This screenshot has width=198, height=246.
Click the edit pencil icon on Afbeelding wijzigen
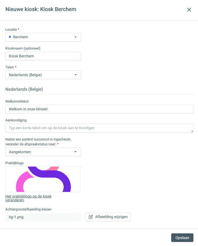tap(91, 217)
